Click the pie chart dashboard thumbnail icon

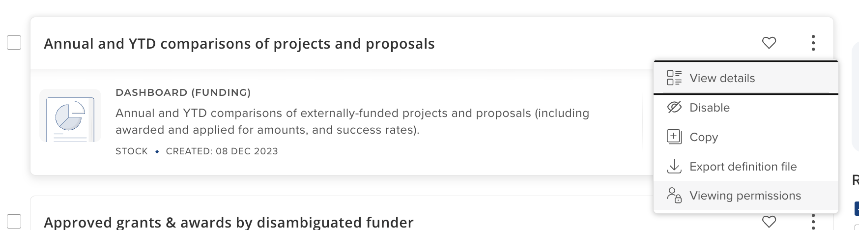point(70,116)
